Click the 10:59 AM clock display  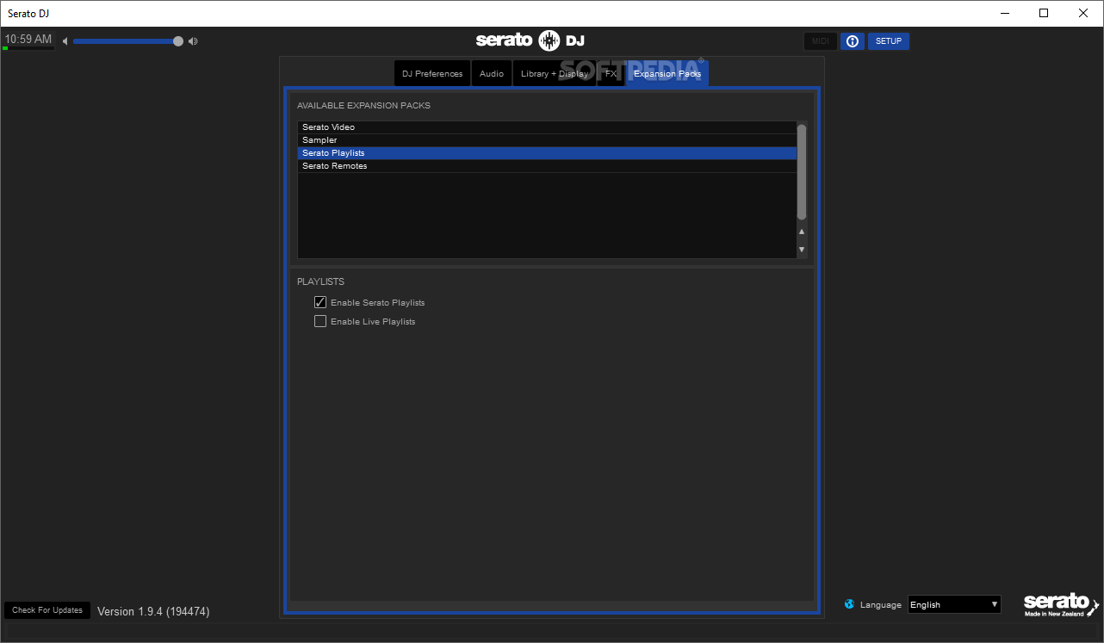tap(28, 40)
